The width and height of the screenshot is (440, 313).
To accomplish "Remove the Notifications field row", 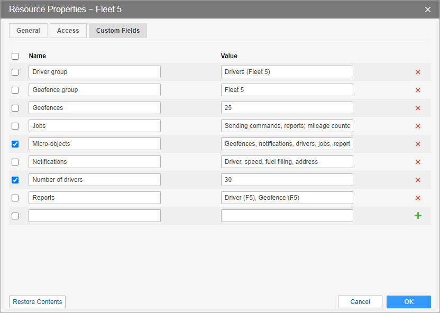I will click(418, 162).
